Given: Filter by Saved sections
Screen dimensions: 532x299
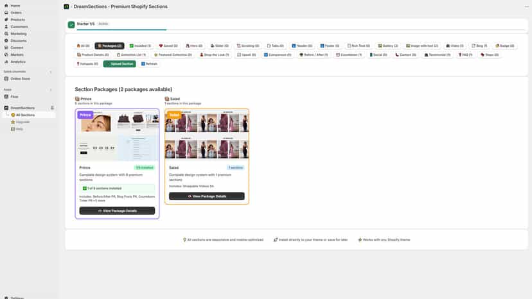Looking at the screenshot, I should coord(168,46).
